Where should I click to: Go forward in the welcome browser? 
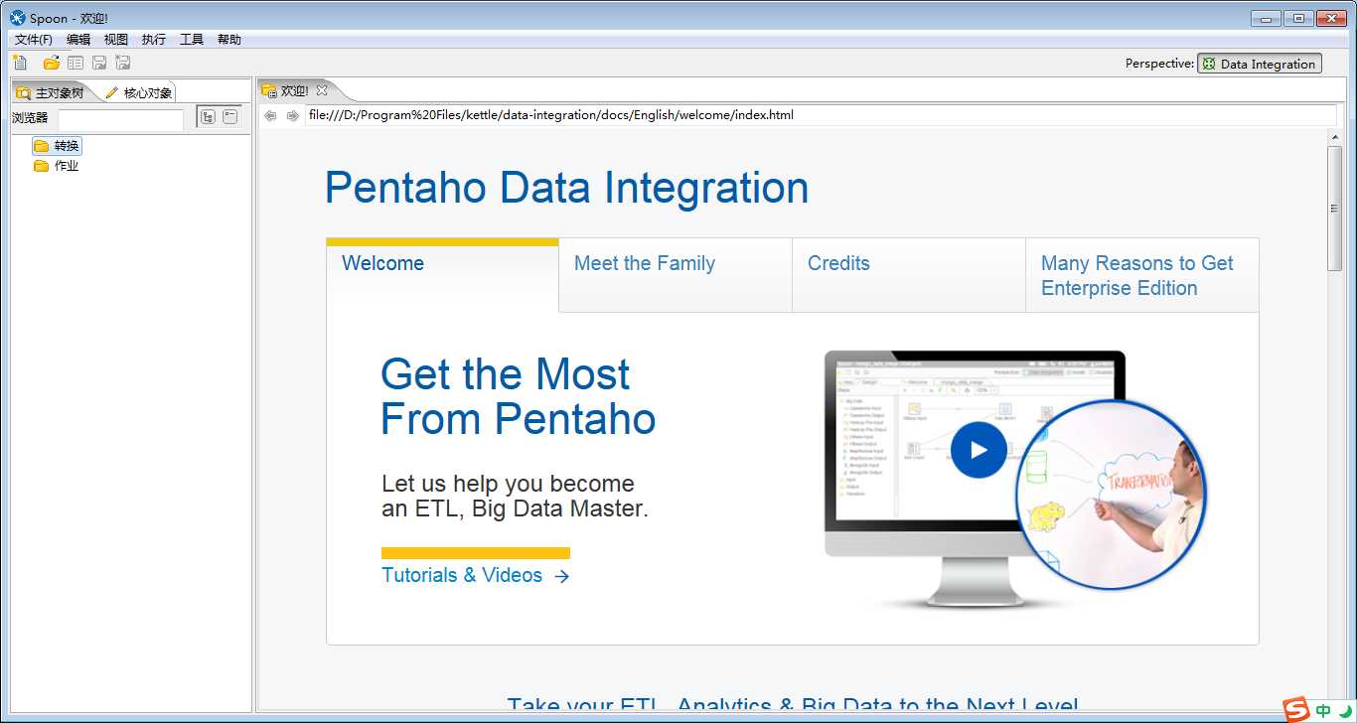[293, 115]
